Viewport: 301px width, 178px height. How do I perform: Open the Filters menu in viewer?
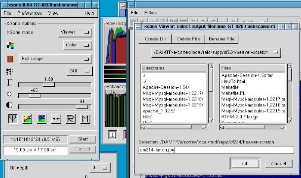point(150,13)
